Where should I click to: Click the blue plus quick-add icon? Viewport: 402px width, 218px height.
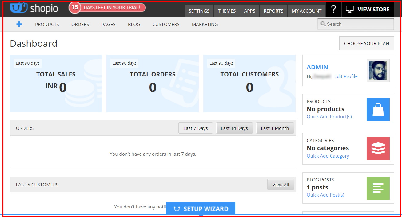pyautogui.click(x=19, y=24)
